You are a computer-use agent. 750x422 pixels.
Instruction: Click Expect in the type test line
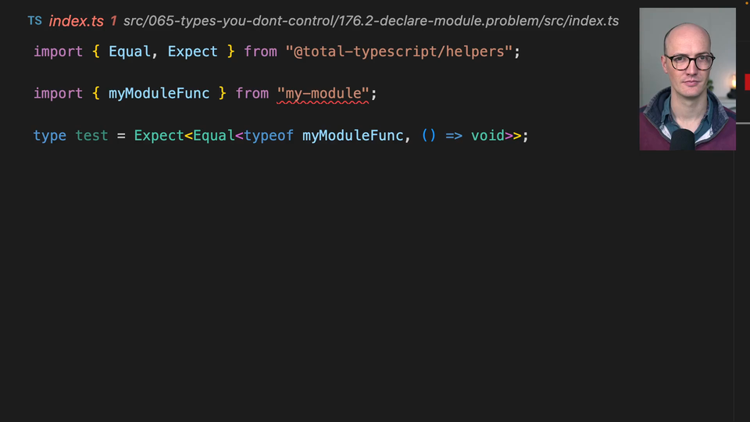(x=159, y=136)
